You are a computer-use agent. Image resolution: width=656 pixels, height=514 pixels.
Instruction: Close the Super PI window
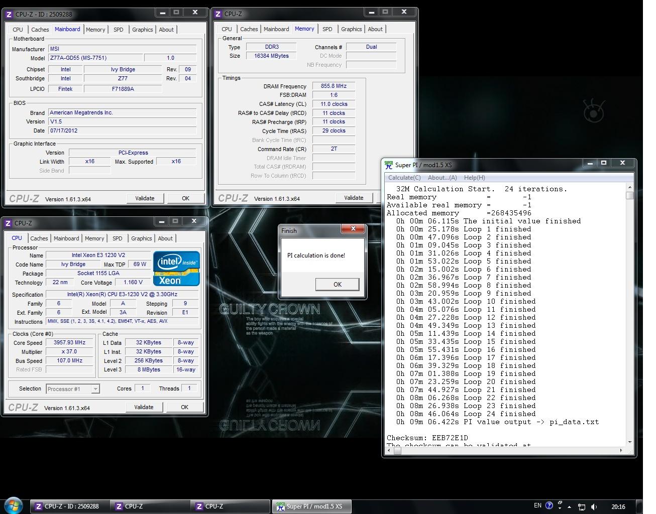[x=622, y=163]
